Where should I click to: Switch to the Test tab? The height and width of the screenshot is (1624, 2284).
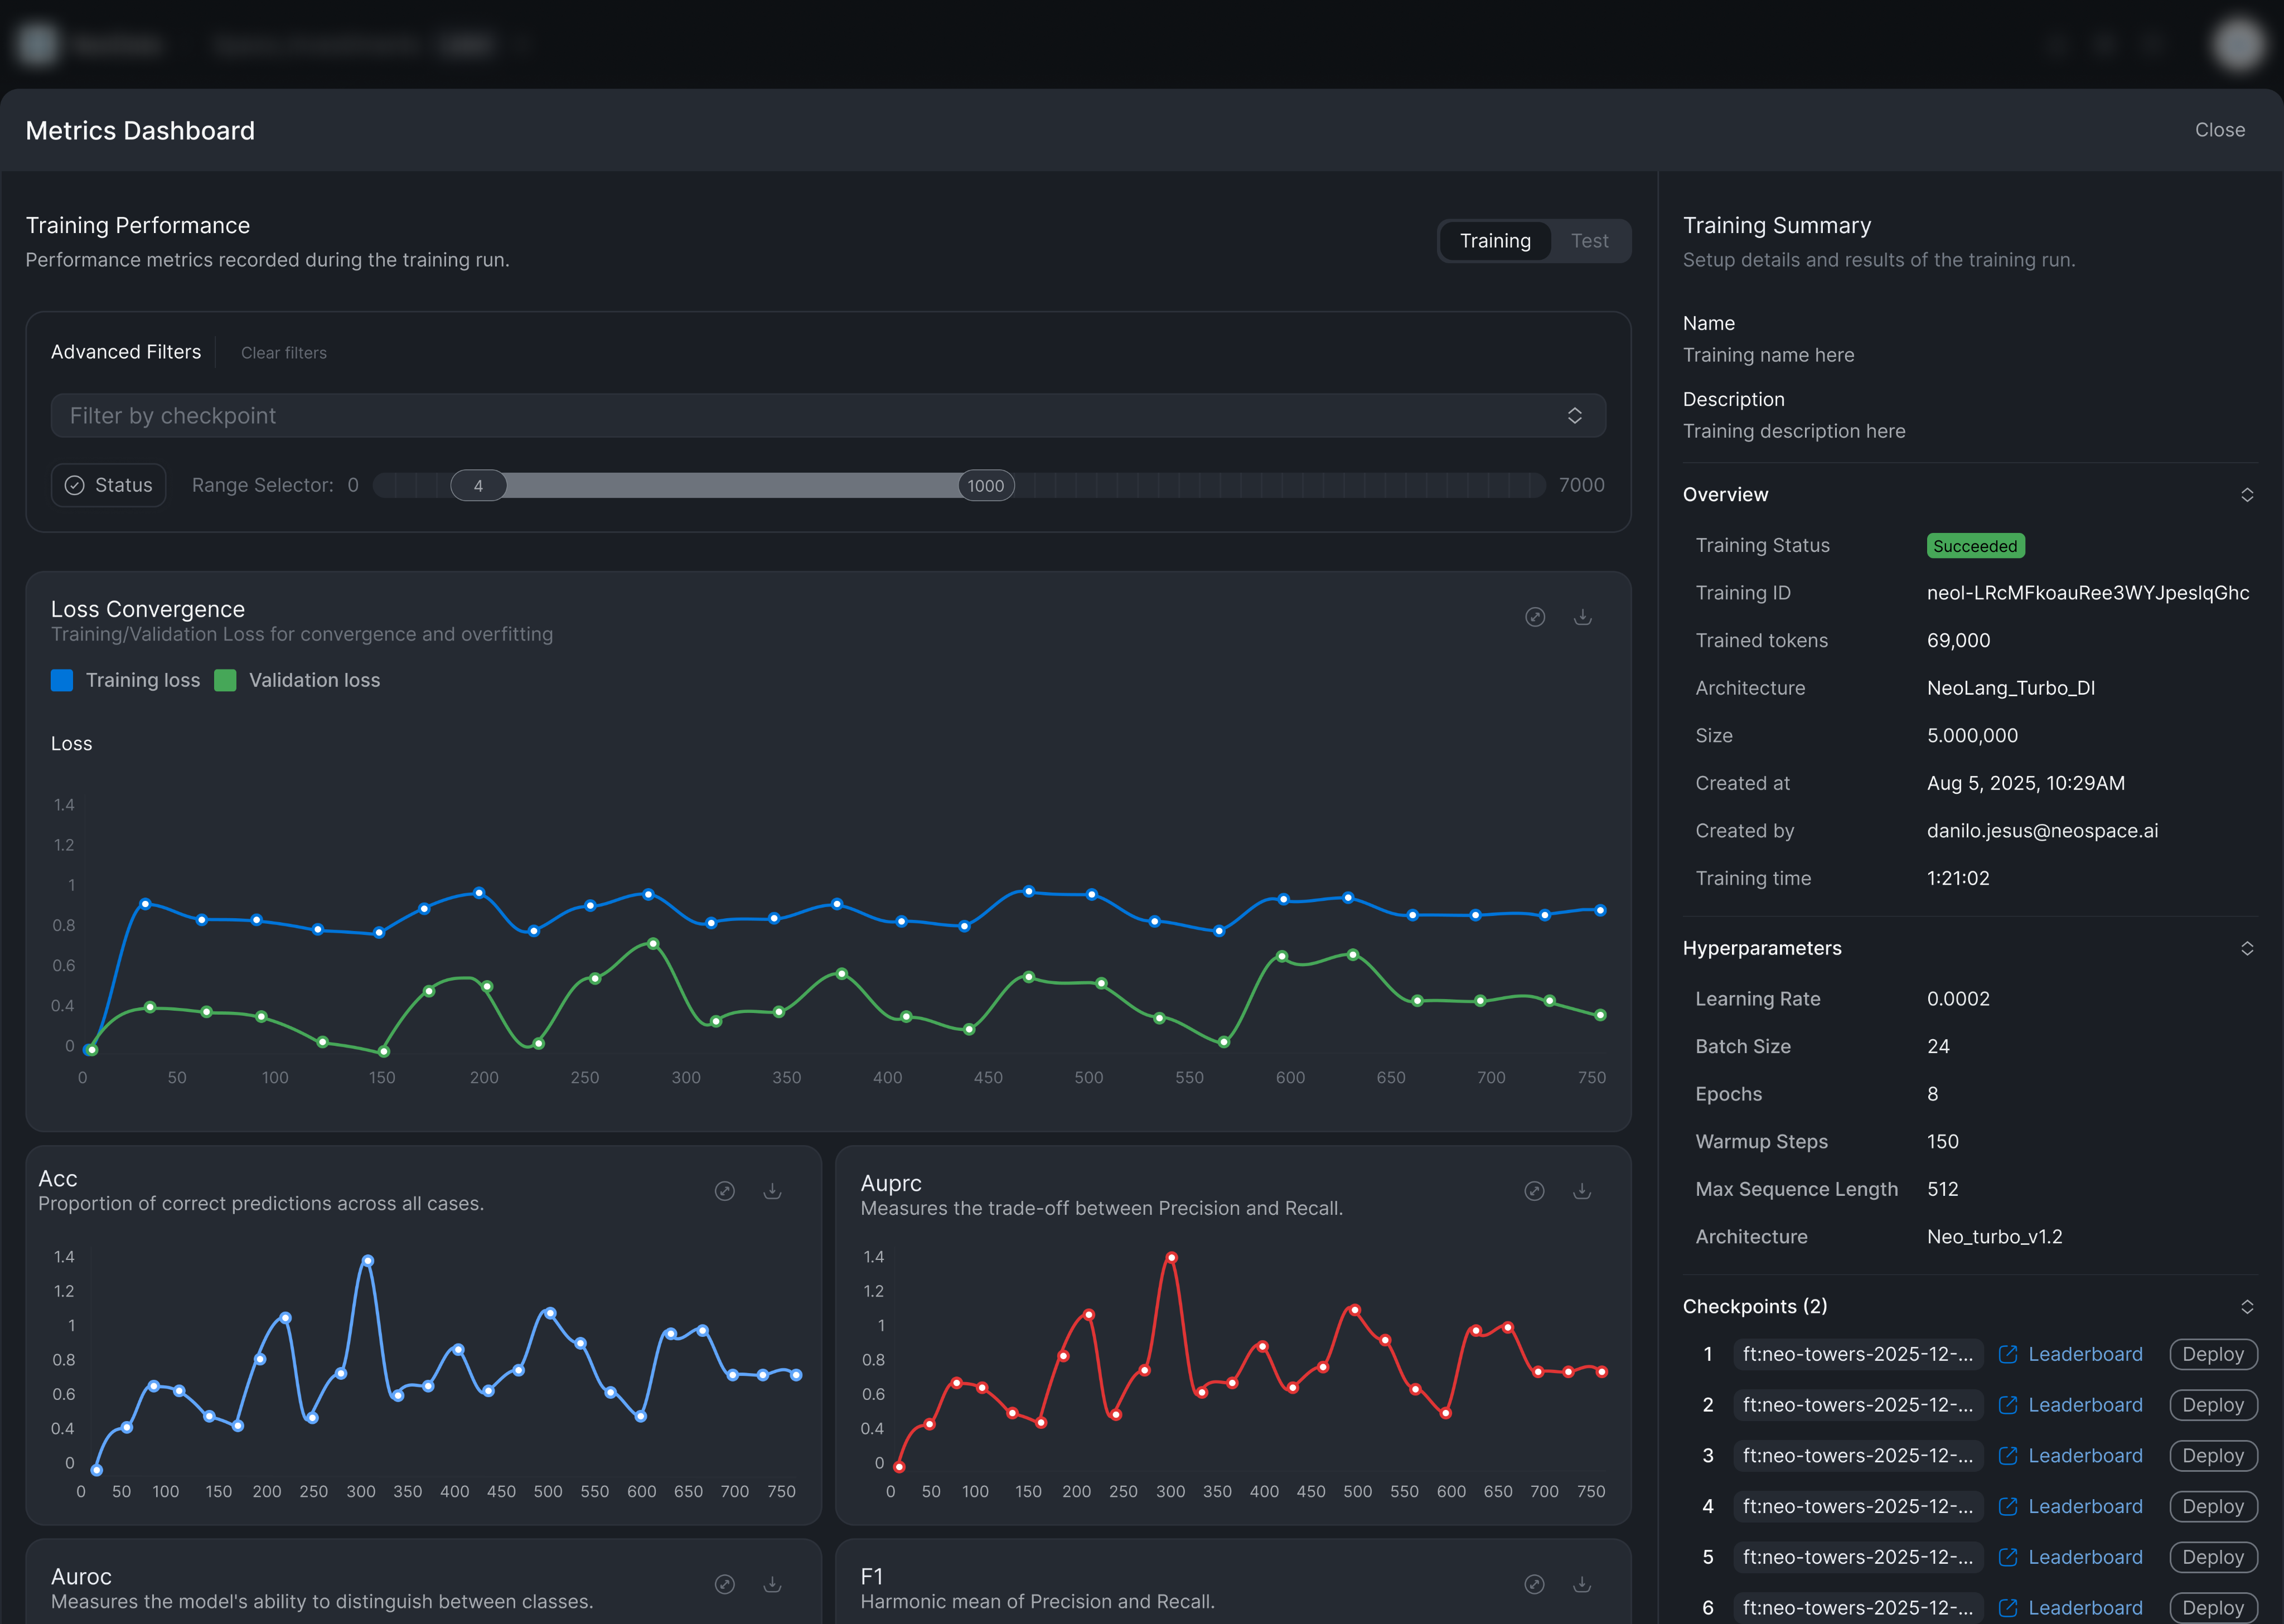tap(1589, 241)
